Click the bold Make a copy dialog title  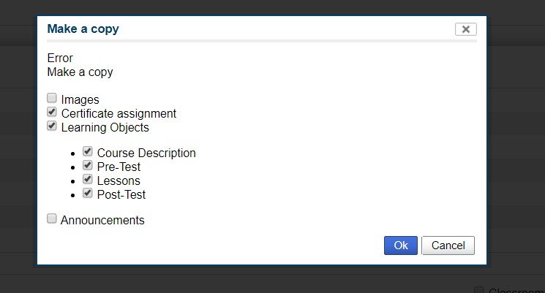83,29
